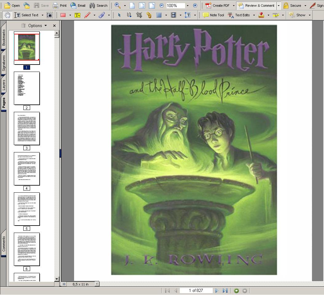Open the zoom percentage dropdown
Viewport: 324px width, 295px height.
pos(188,6)
